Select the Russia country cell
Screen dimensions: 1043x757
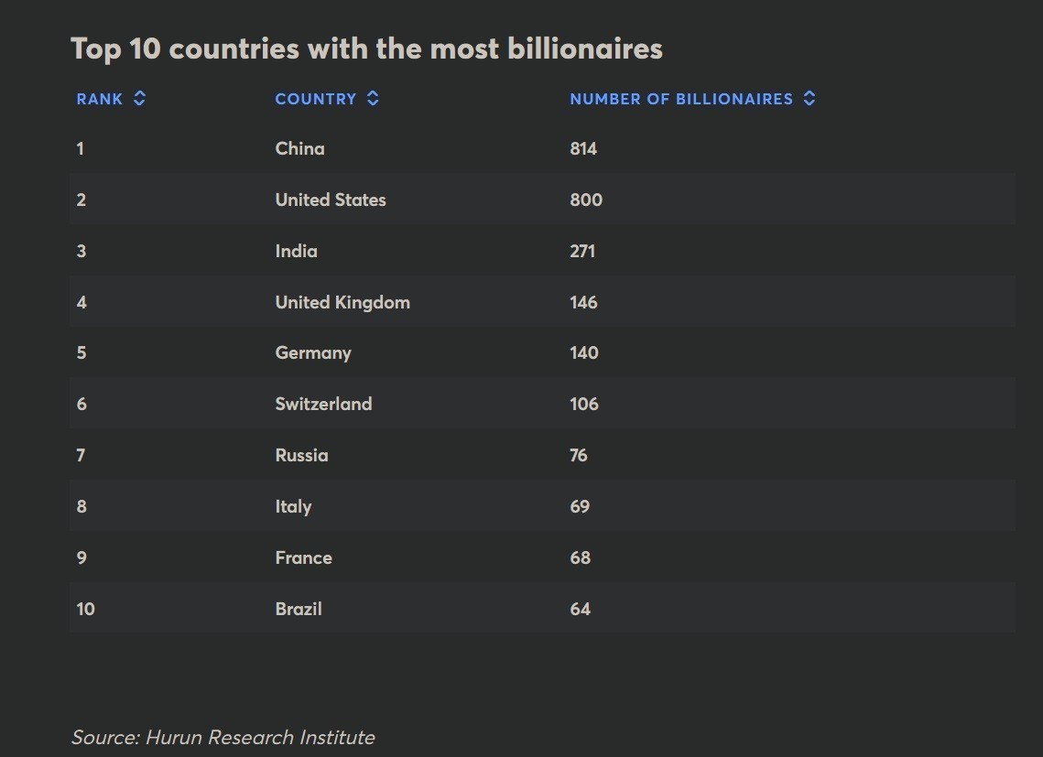(x=301, y=455)
